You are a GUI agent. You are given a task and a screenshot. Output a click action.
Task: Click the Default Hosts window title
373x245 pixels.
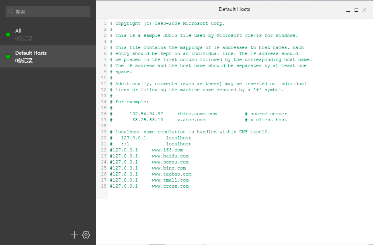(234, 9)
